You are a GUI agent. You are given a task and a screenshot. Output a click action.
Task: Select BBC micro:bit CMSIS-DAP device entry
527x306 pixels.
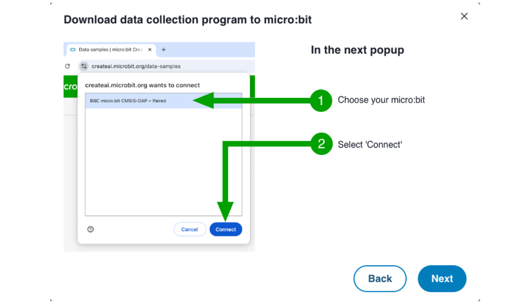(134, 101)
